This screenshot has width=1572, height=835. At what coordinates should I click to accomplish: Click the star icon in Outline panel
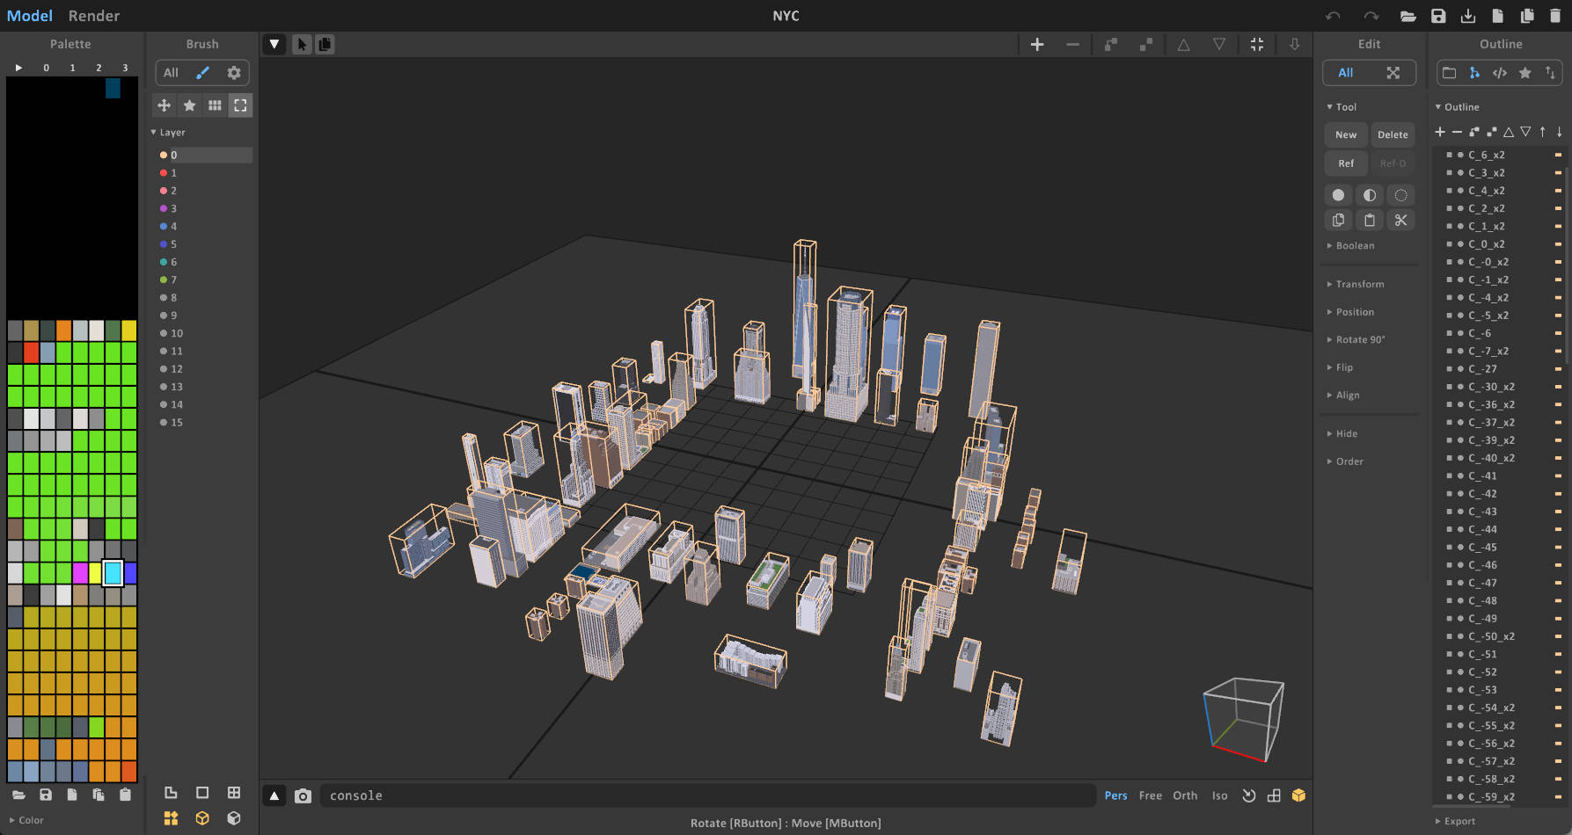(x=1525, y=73)
